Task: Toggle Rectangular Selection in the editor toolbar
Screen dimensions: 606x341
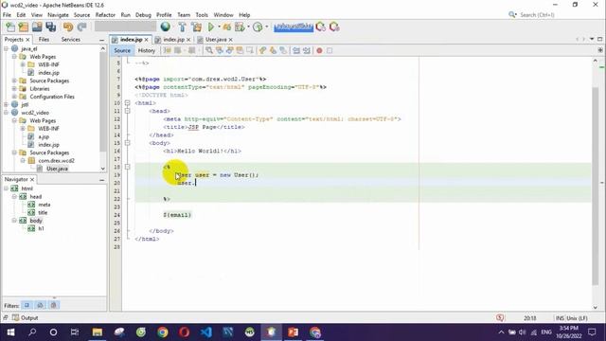Action: point(250,50)
